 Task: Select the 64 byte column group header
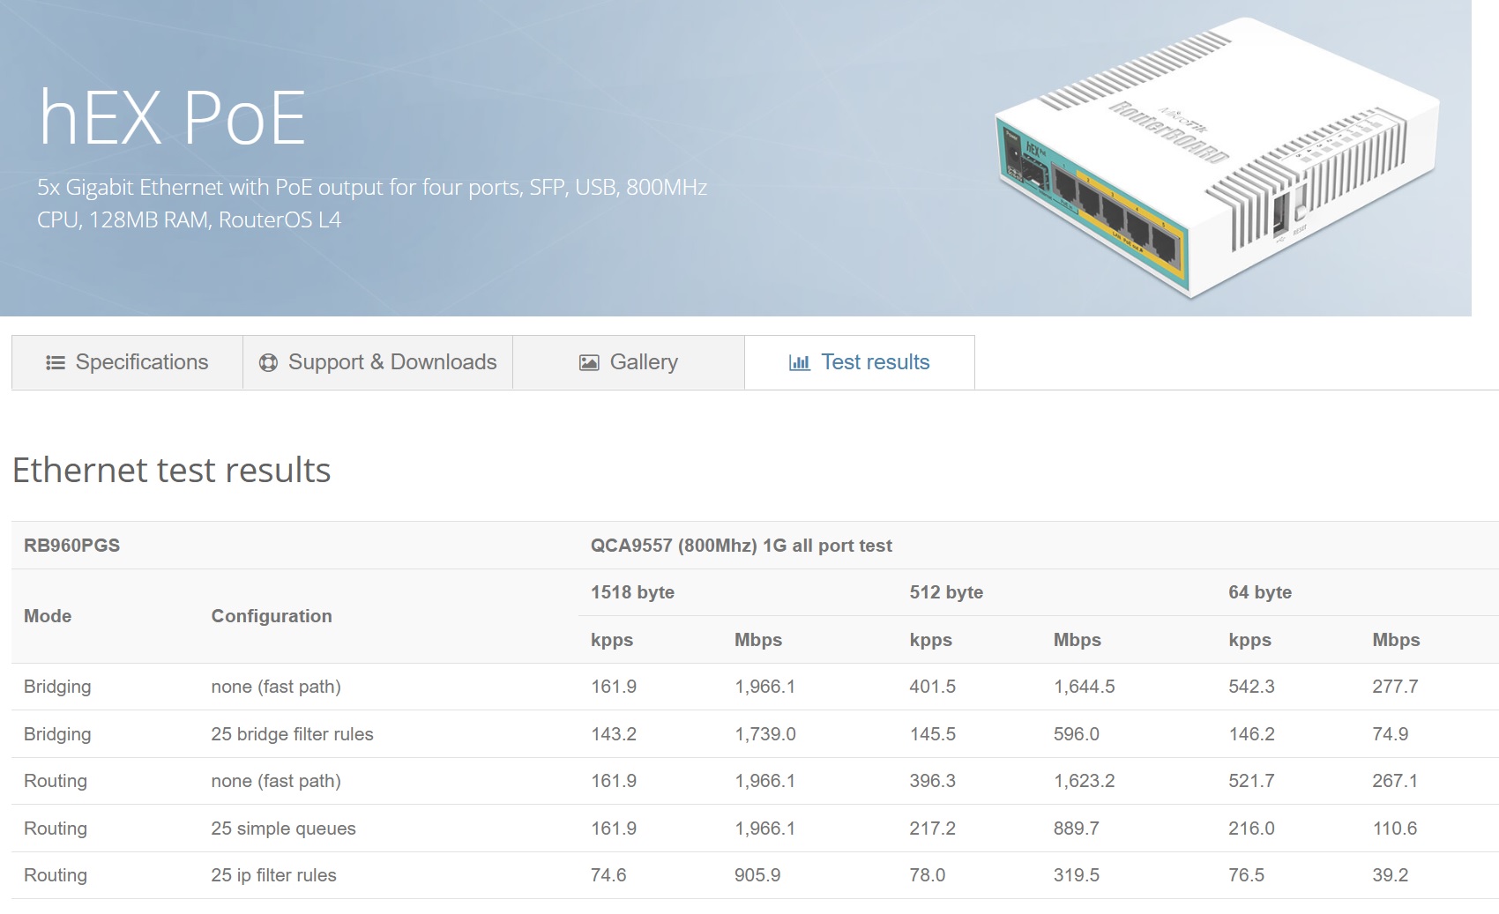point(1259,592)
